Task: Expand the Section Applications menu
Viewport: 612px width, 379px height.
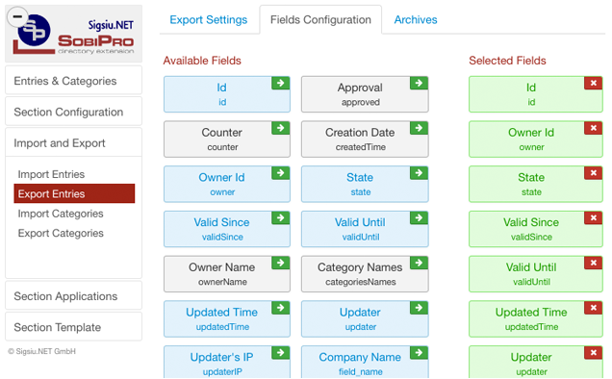Action: click(73, 296)
